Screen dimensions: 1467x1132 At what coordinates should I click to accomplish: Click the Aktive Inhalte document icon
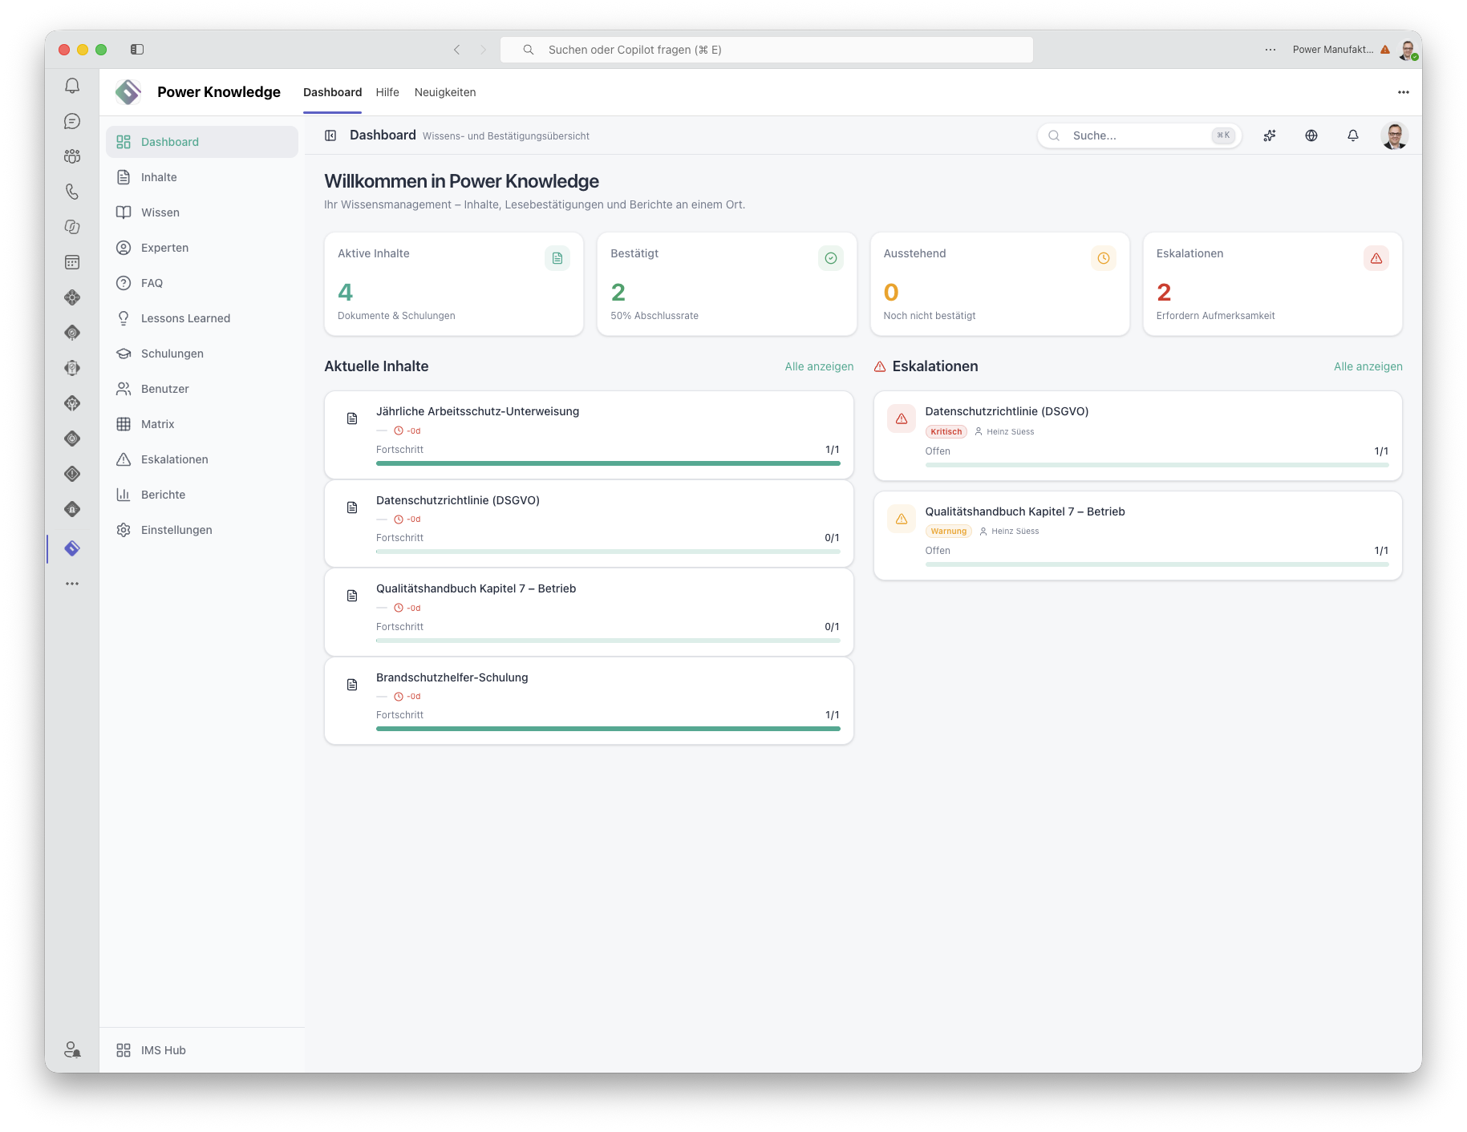point(557,258)
